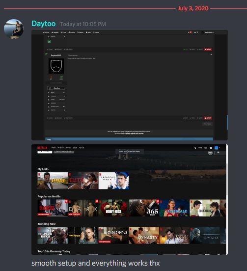This screenshot has height=271, width=247.
Task: Open the Dynasty thumbnail
Action: [x=144, y=235]
